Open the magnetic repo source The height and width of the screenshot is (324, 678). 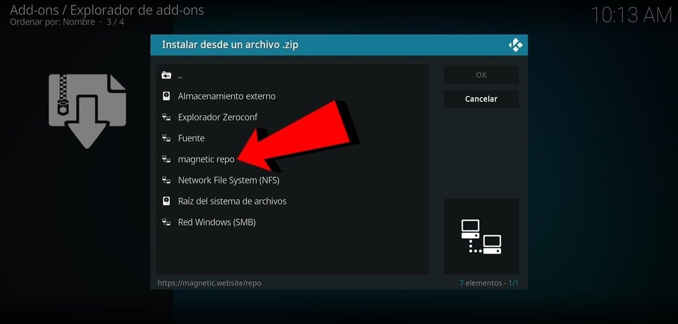[x=206, y=160]
